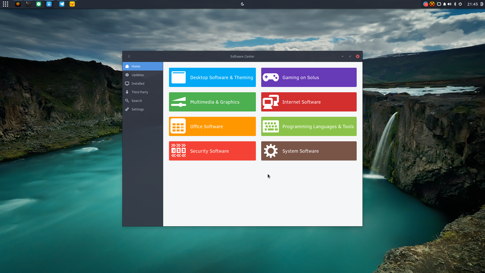Open the yellow cards app in the panel
The image size is (485, 273).
pyautogui.click(x=72, y=4)
